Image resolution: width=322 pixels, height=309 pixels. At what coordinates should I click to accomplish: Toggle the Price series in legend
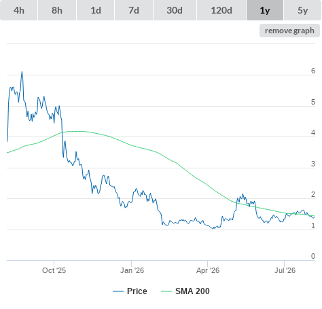coord(137,291)
